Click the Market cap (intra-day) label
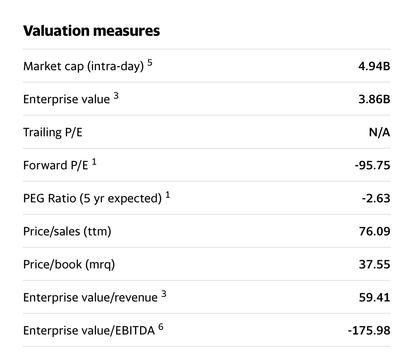The height and width of the screenshot is (357, 408). [x=83, y=67]
